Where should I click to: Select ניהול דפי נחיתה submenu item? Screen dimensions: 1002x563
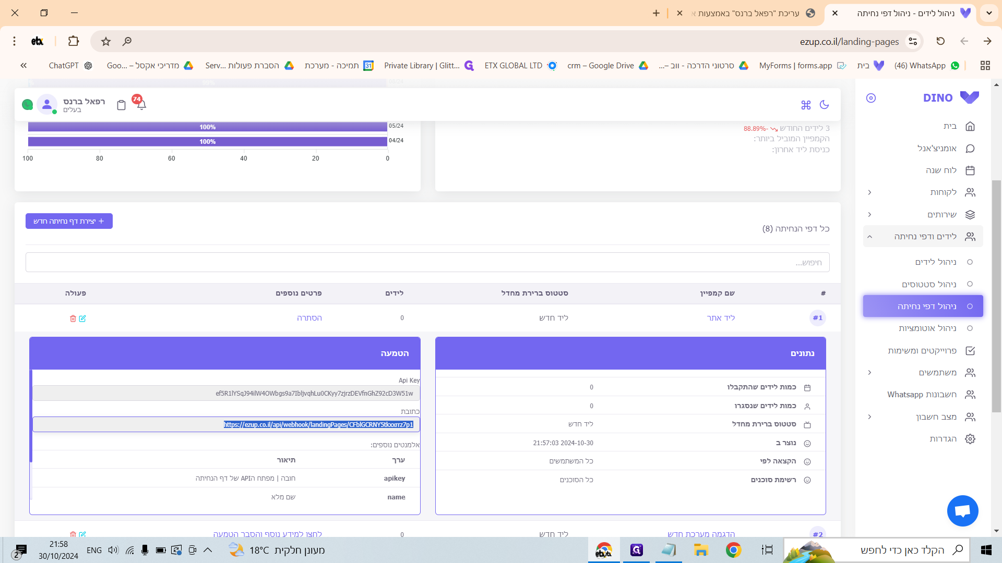(x=923, y=306)
